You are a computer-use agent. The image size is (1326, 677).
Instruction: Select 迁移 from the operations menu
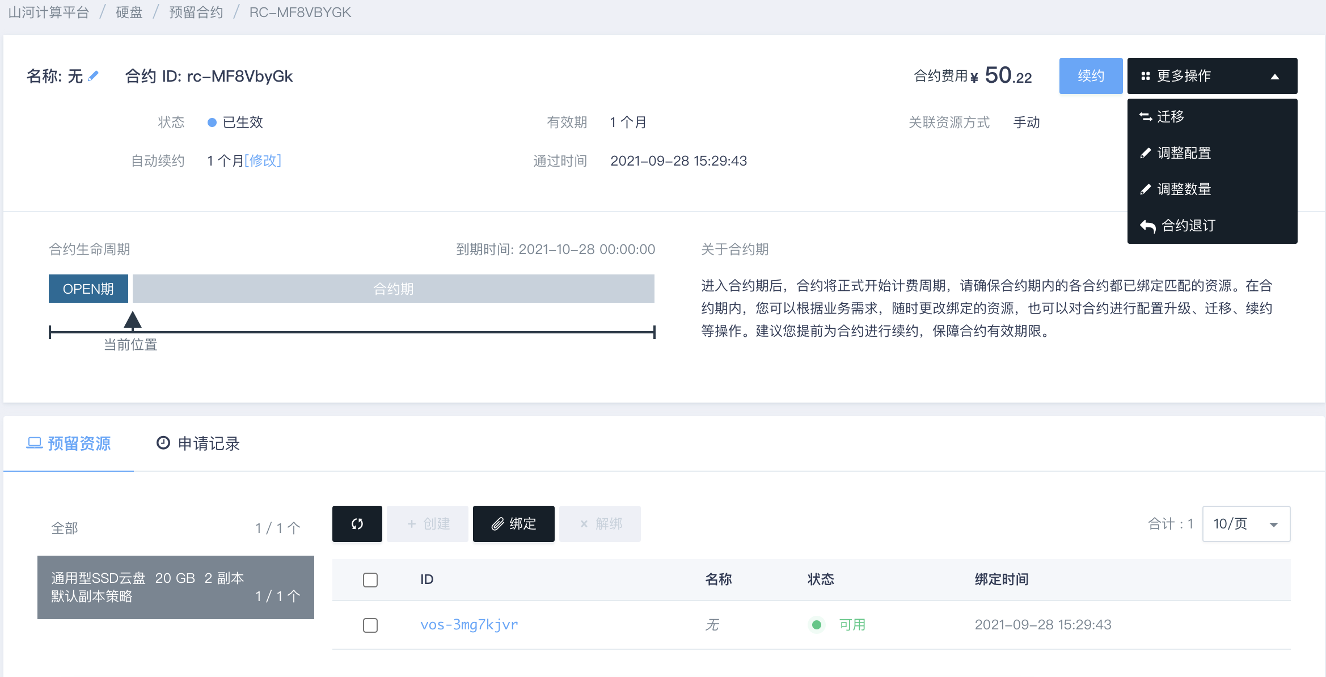(1213, 117)
